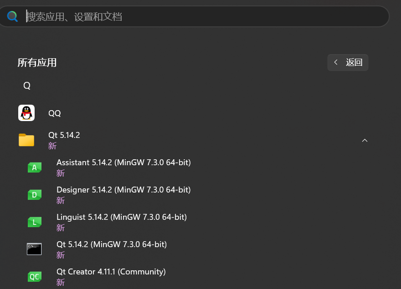401x289 pixels.
Task: Click the green Linguist 'L' icon
Action: click(35, 222)
